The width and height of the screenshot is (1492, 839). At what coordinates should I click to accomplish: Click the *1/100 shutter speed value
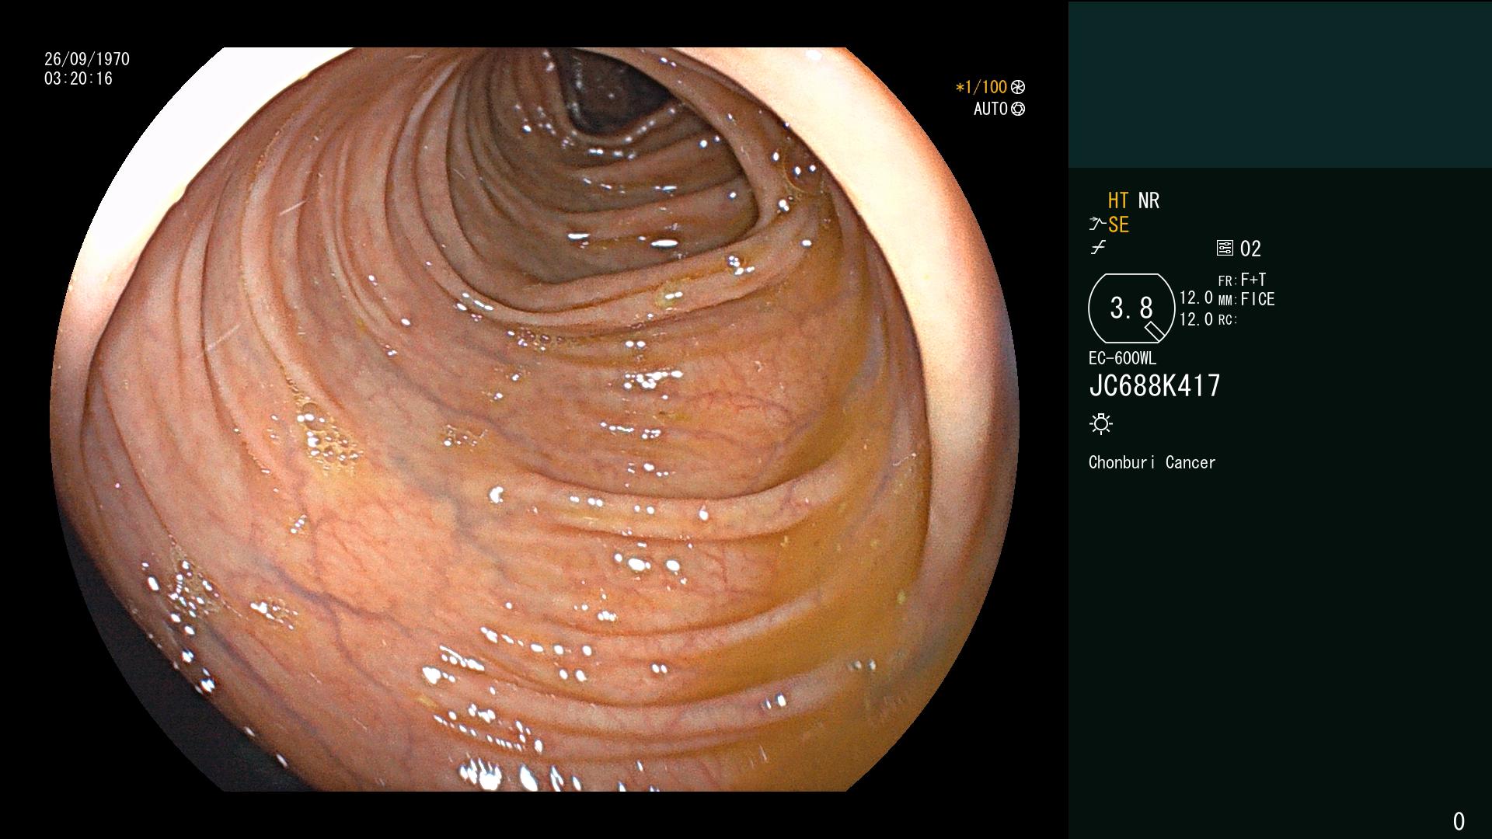tap(981, 88)
